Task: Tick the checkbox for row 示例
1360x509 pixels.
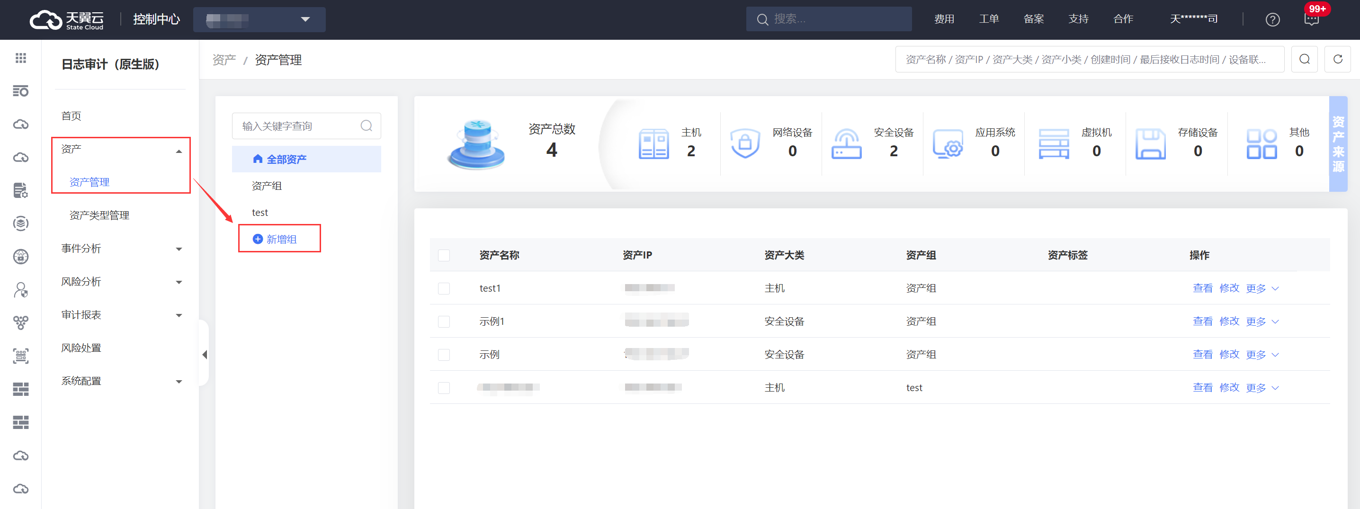Action: (444, 354)
